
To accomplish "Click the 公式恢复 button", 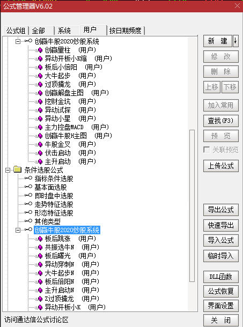I will [221, 291].
